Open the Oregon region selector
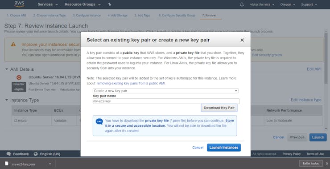The width and height of the screenshot is (330, 169). tap(288, 4)
